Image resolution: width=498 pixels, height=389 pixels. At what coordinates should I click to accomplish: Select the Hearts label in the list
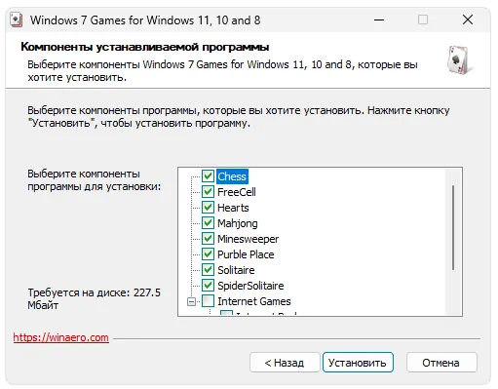(x=233, y=208)
